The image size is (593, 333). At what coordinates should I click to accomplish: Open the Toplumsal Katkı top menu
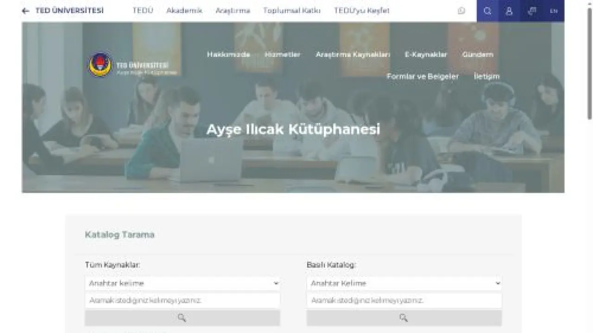coord(292,11)
